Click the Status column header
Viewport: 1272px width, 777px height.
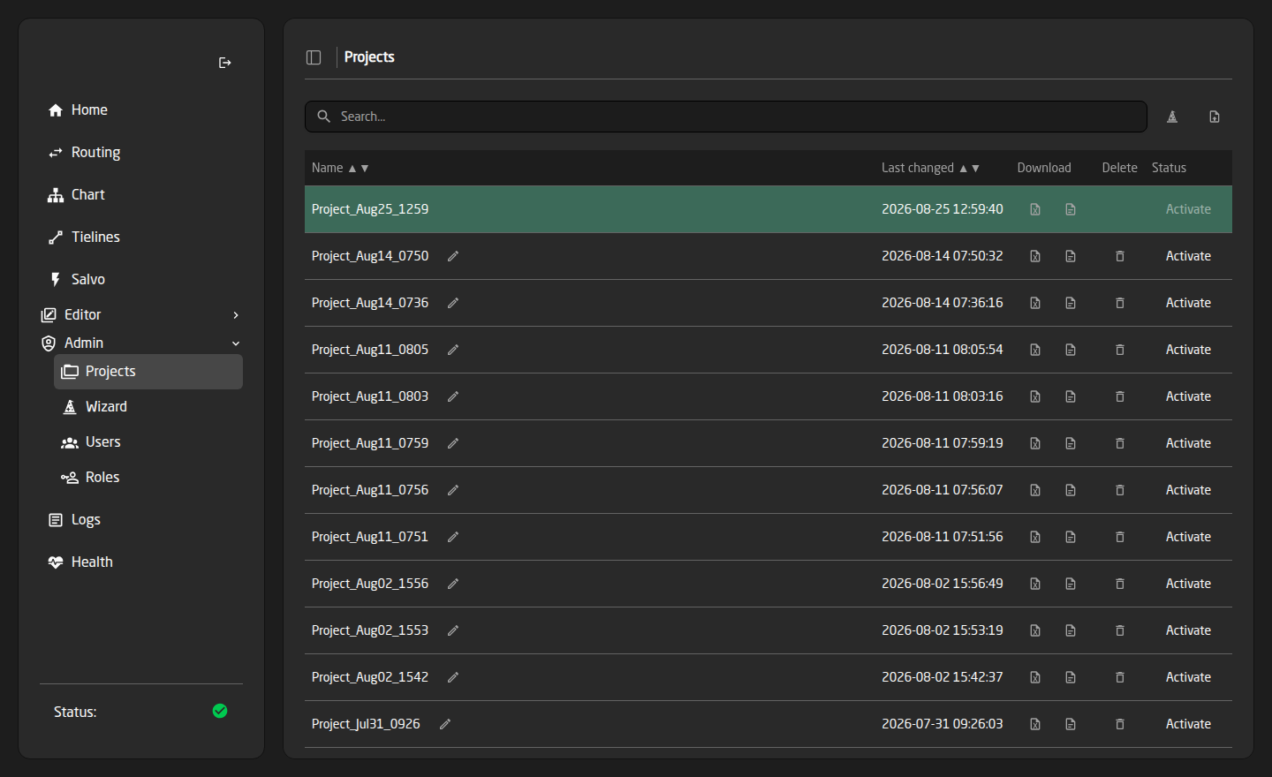pos(1169,168)
